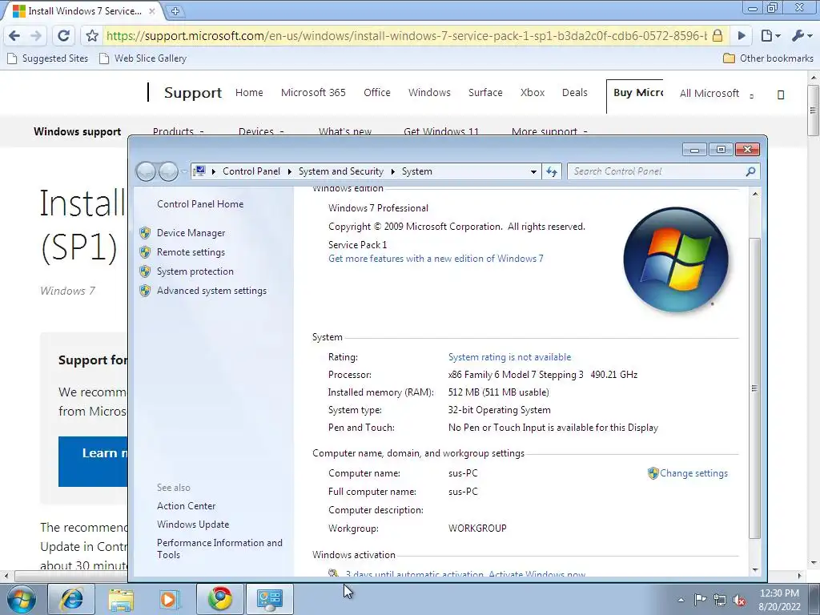The height and width of the screenshot is (615, 820).
Task: Expand All Microsoft menu
Action: (716, 93)
